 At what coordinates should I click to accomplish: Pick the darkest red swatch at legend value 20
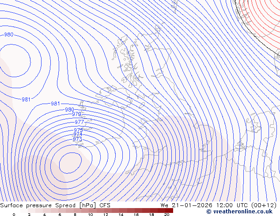point(169,210)
